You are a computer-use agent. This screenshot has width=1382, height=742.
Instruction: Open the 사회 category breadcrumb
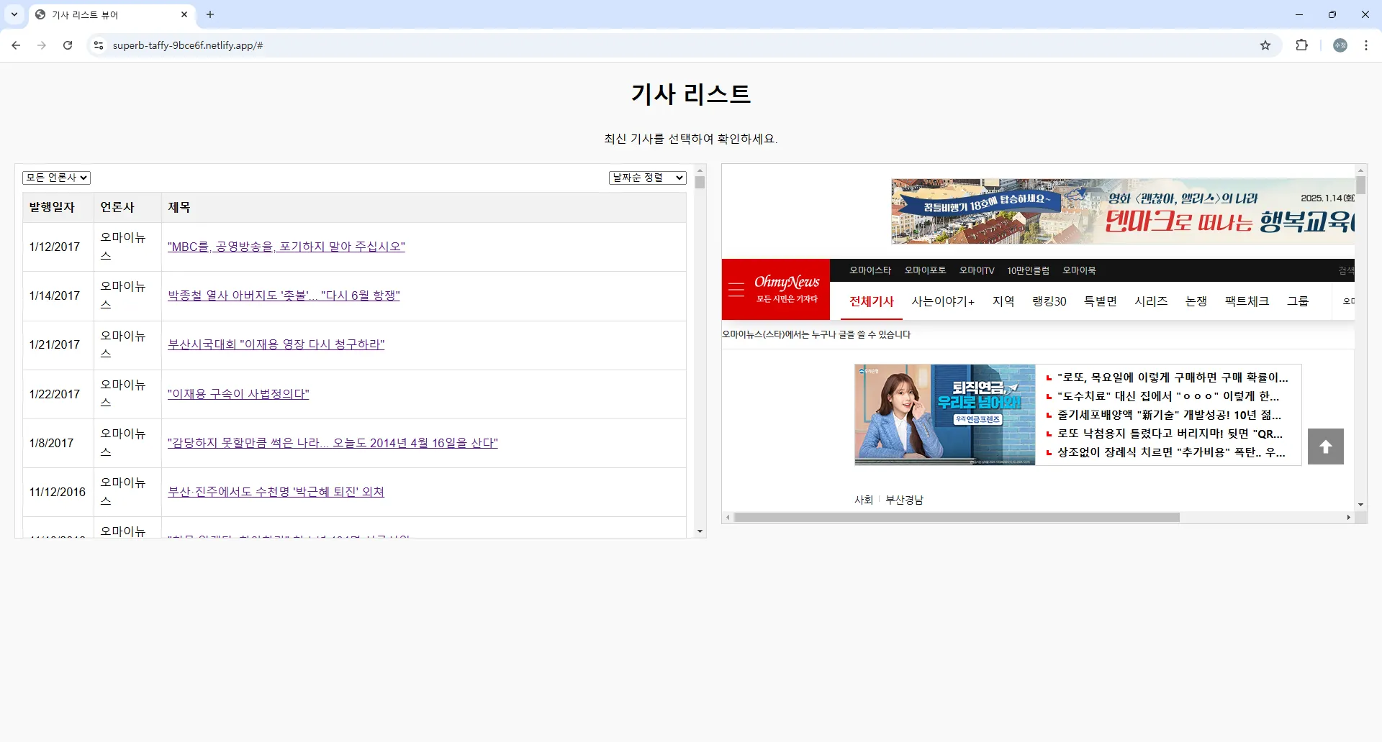864,500
